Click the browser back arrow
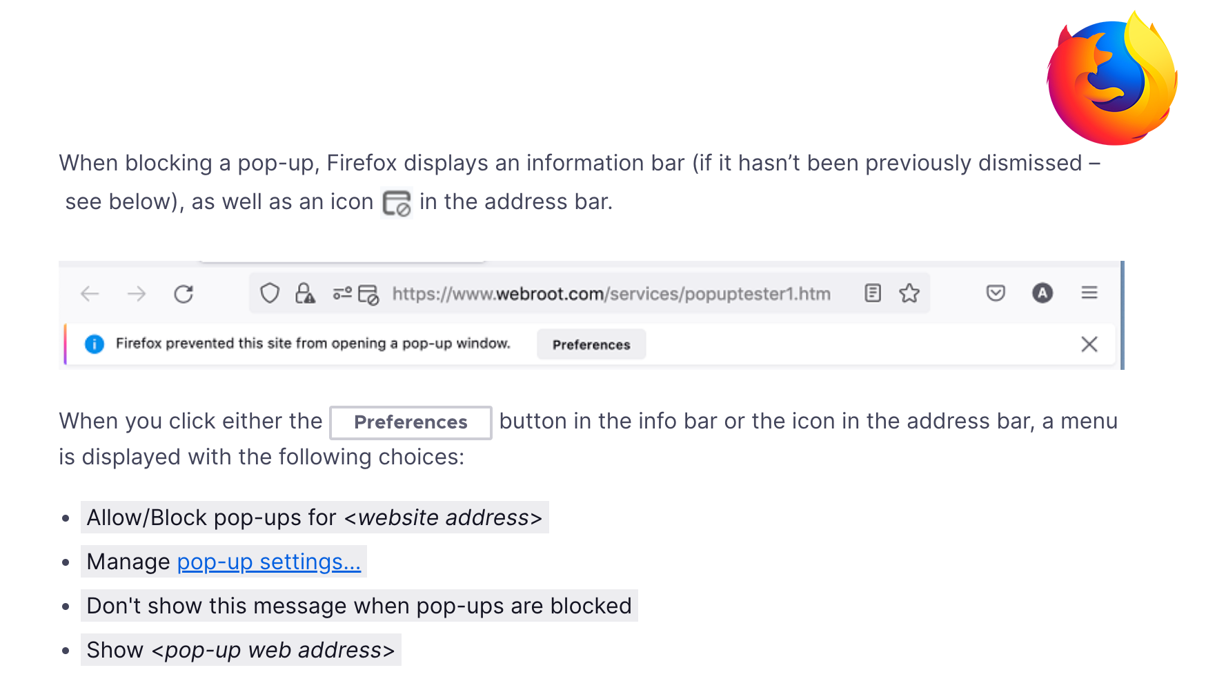Image resolution: width=1206 pixels, height=690 pixels. coord(90,294)
